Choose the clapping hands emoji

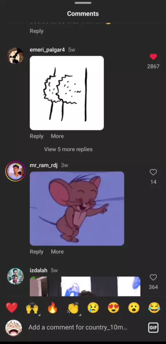coord(73,308)
